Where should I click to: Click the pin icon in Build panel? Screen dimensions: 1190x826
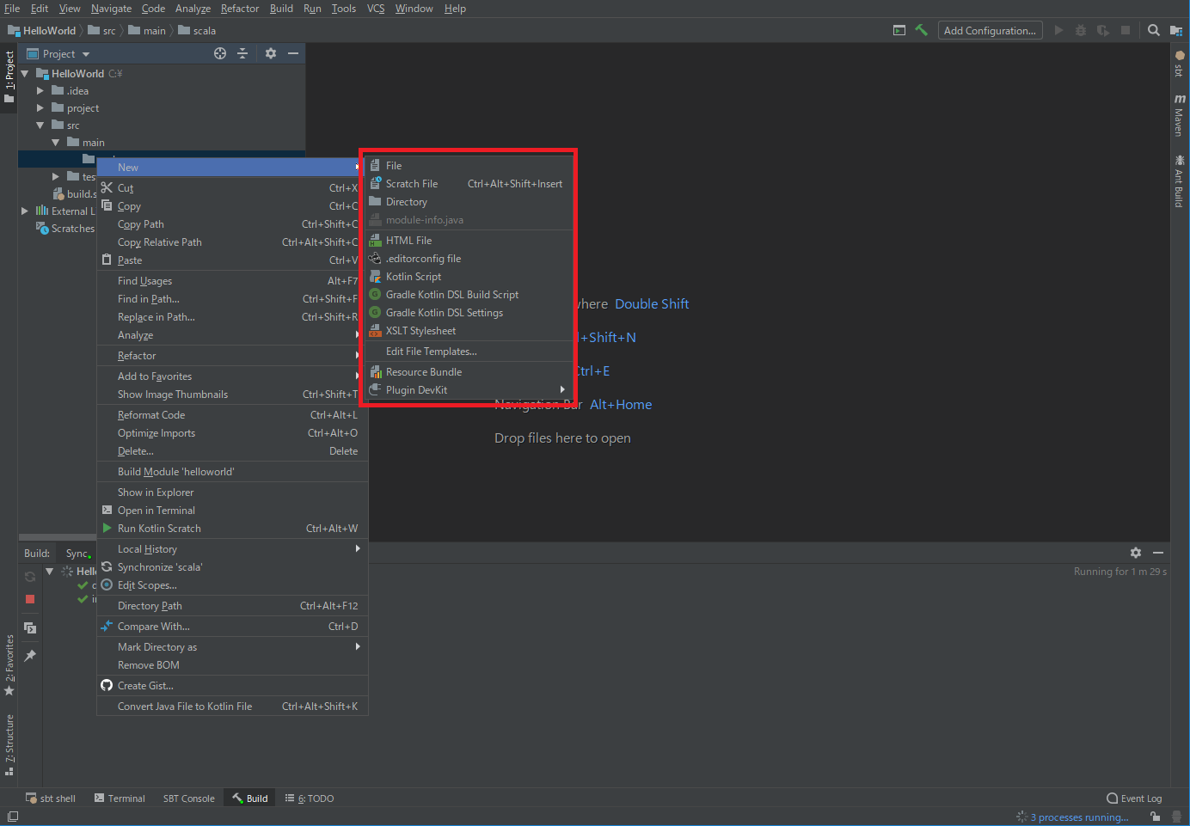(30, 656)
